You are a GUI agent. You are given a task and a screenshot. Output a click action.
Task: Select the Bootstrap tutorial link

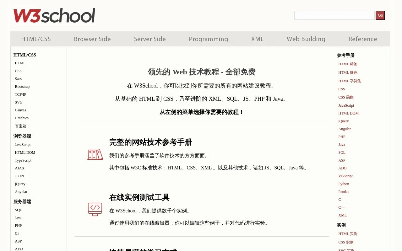22,87
